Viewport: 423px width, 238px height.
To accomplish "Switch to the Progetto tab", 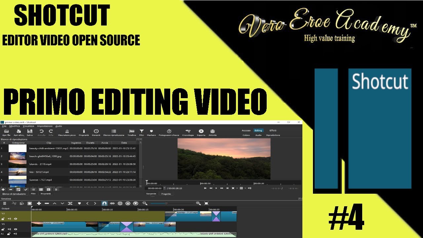I will click(x=166, y=194).
